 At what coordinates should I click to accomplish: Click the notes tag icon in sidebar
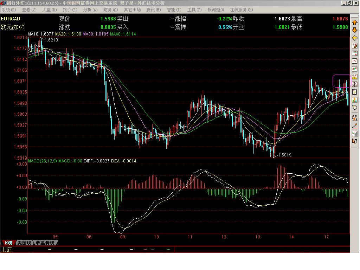pyautogui.click(x=355, y=108)
